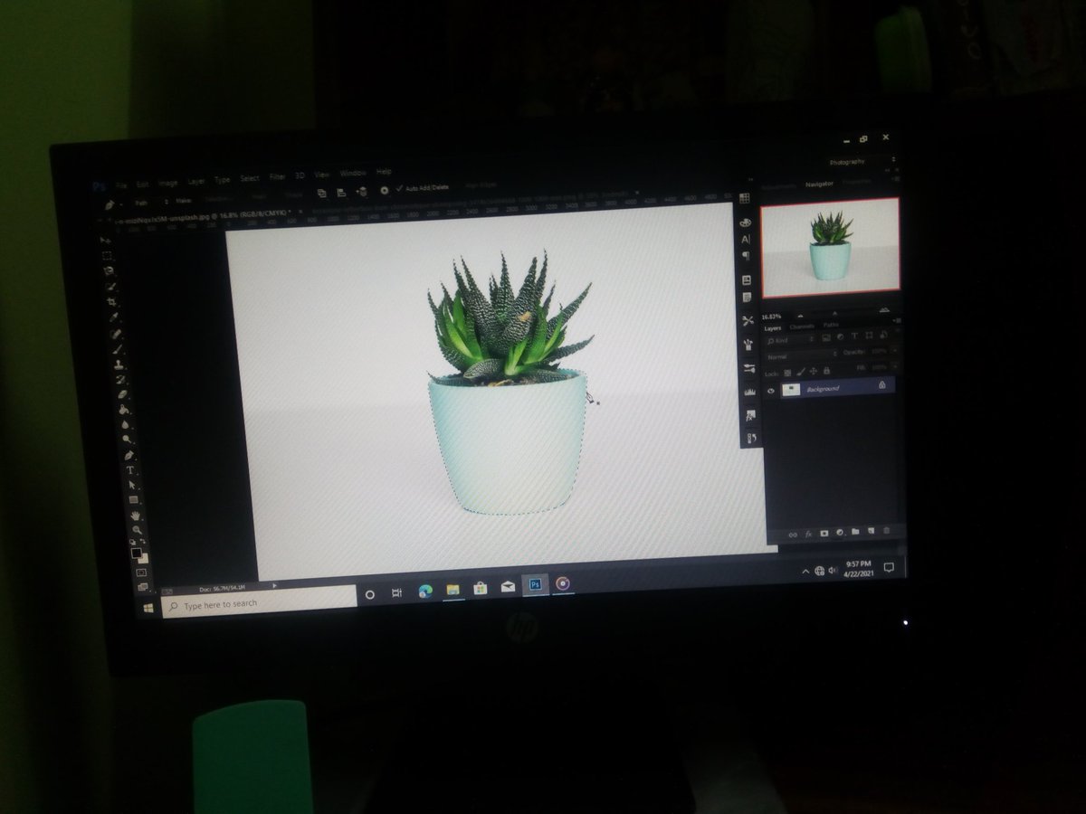1086x814 pixels.
Task: Select the Clone Stamp tool
Action: pyautogui.click(x=119, y=364)
